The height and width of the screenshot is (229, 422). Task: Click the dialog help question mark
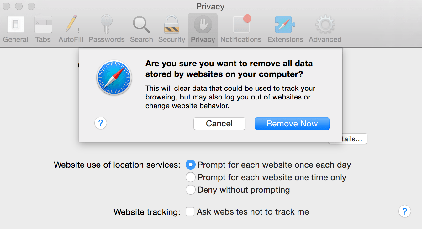coord(100,124)
